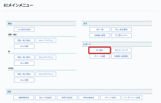Click the SKU設定を追加 button
This screenshot has width=161, height=103.
(24, 29)
